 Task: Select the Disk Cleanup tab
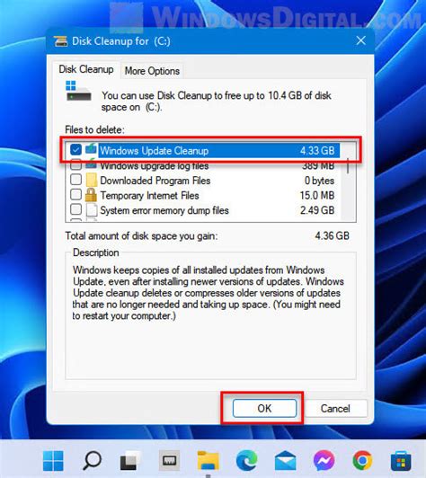[86, 69]
